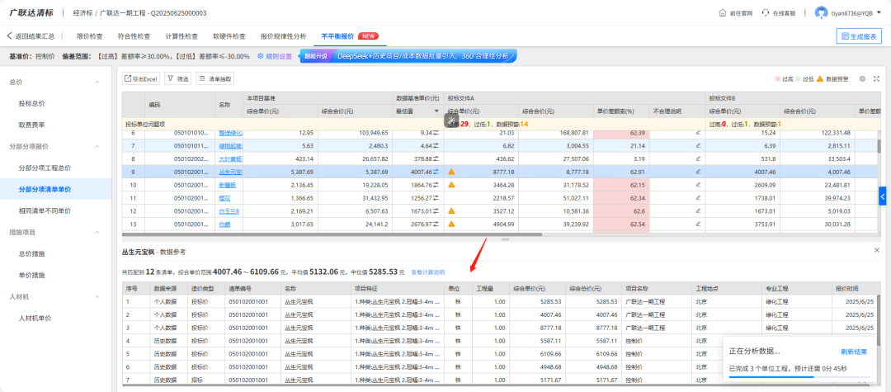Click warning triangle in row 10
This screenshot has width=891, height=392.
[x=451, y=185]
